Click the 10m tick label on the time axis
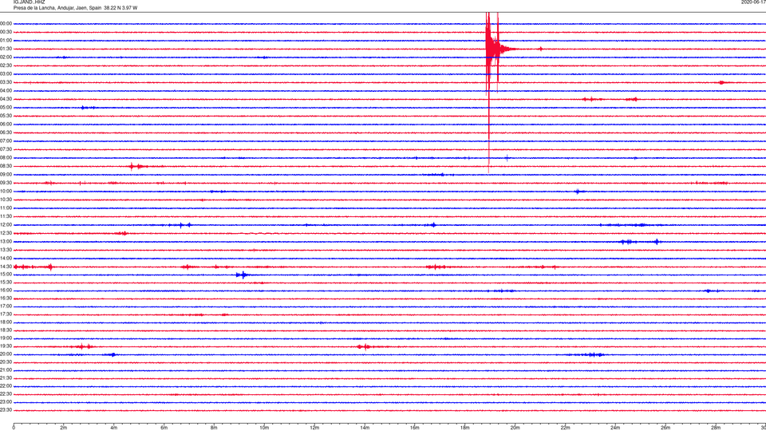The image size is (766, 431). pos(264,428)
